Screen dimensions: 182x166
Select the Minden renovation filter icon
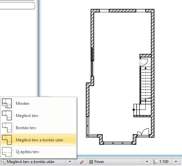click(7, 103)
